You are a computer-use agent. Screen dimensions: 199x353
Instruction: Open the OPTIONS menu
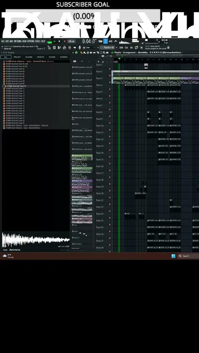(30, 41)
